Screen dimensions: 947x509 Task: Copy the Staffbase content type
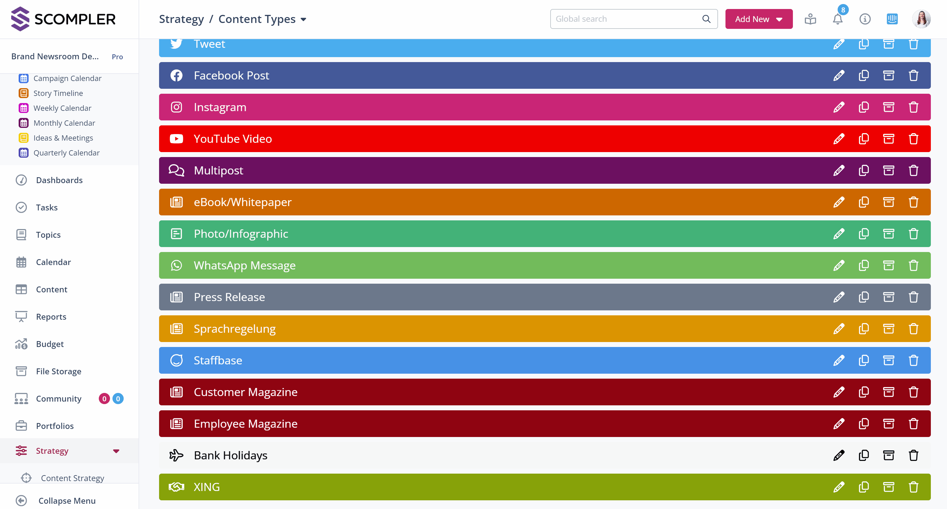(x=863, y=360)
